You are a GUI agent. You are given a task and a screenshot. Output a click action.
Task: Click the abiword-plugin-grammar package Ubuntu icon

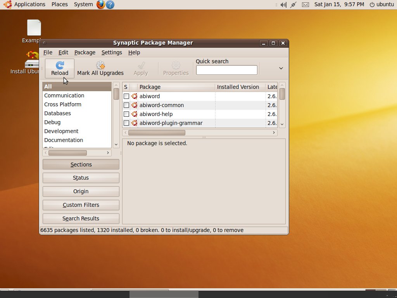click(x=134, y=123)
